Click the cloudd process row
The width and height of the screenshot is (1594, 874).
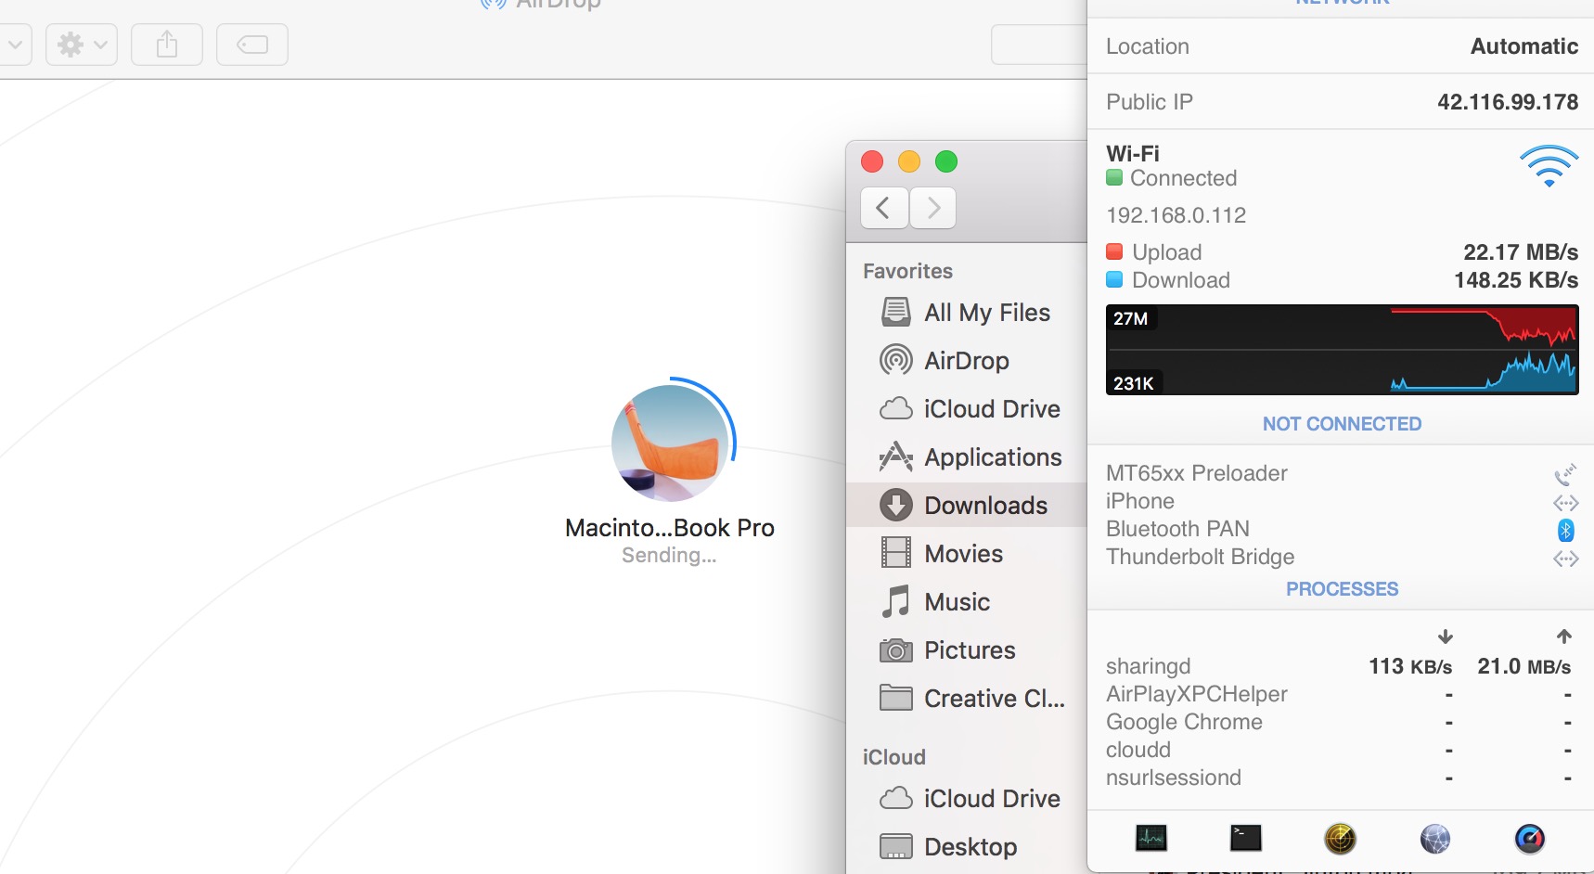1339,751
